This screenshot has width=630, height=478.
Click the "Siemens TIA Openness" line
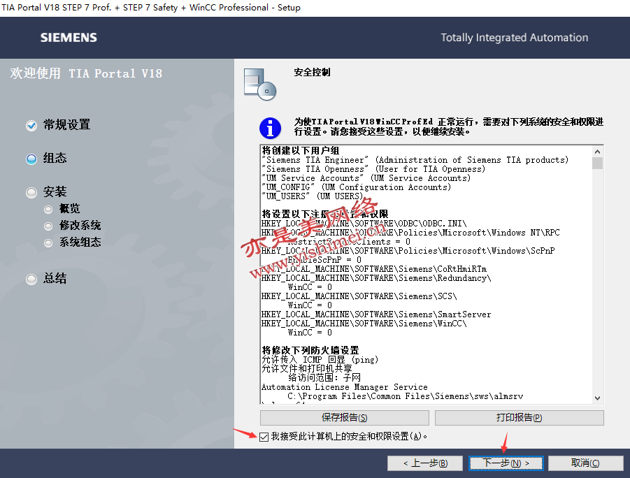tap(373, 169)
